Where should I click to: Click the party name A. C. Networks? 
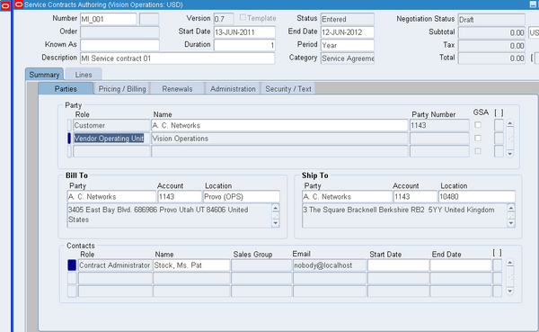279,125
